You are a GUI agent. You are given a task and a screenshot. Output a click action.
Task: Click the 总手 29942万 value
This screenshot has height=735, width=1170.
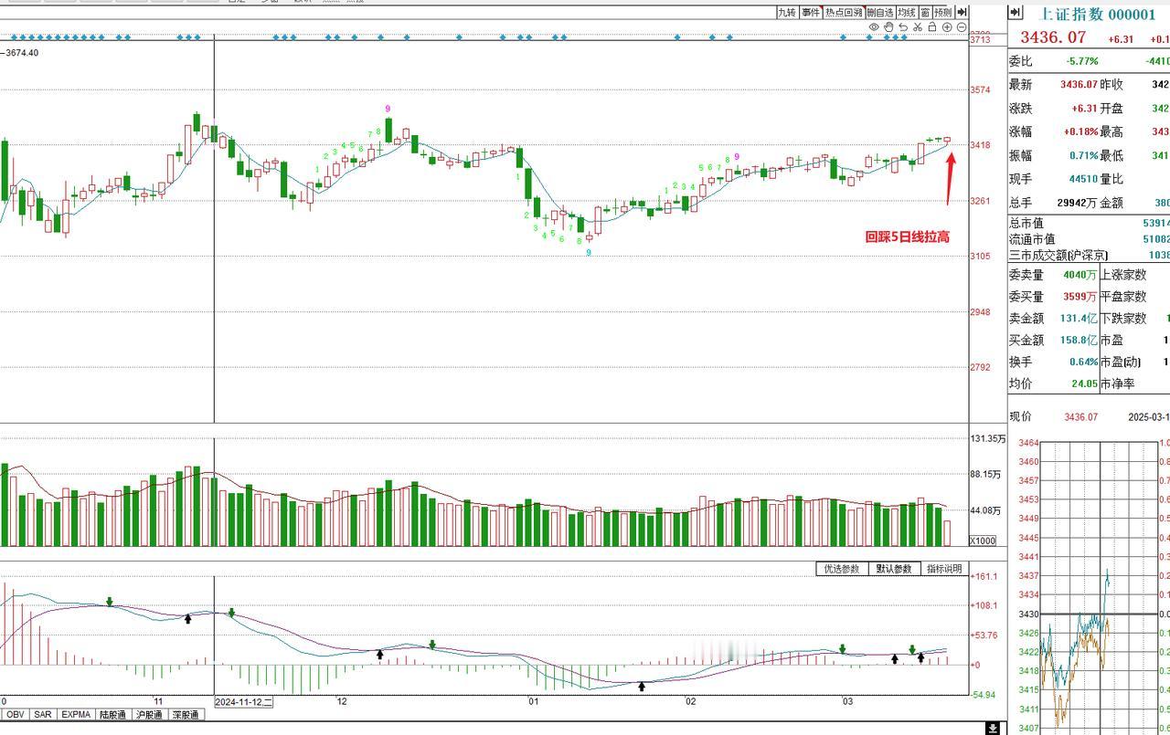coord(1078,204)
